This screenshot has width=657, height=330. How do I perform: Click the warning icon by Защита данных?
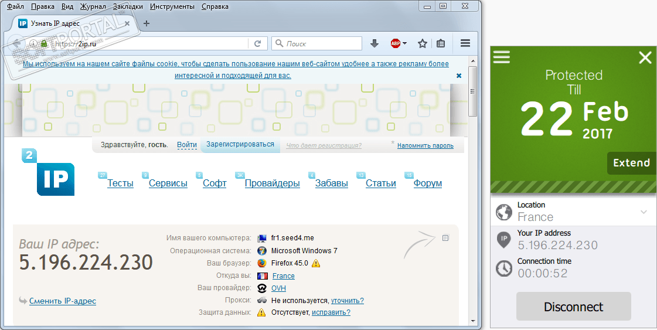pos(261,312)
